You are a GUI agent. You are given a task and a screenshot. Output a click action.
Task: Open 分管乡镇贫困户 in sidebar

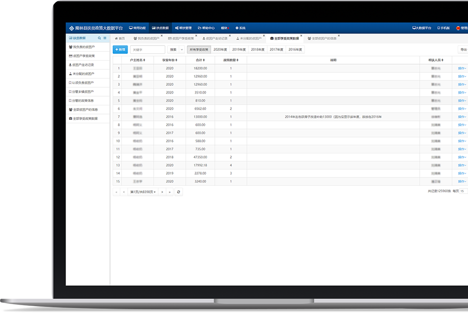[x=88, y=92]
